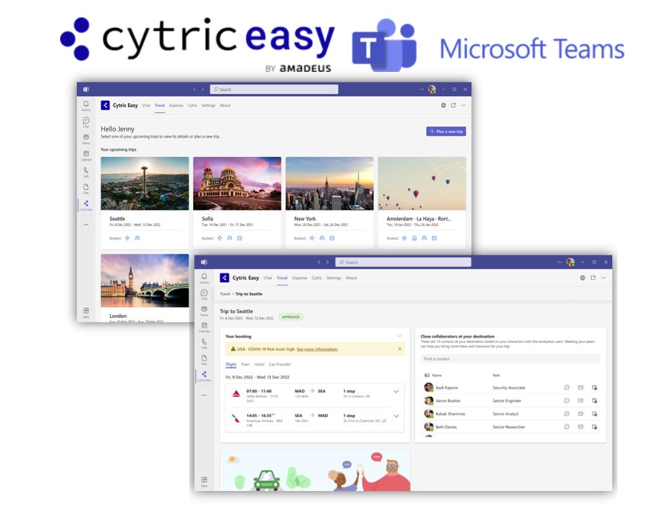Click the Find a contact field

pyautogui.click(x=510, y=359)
